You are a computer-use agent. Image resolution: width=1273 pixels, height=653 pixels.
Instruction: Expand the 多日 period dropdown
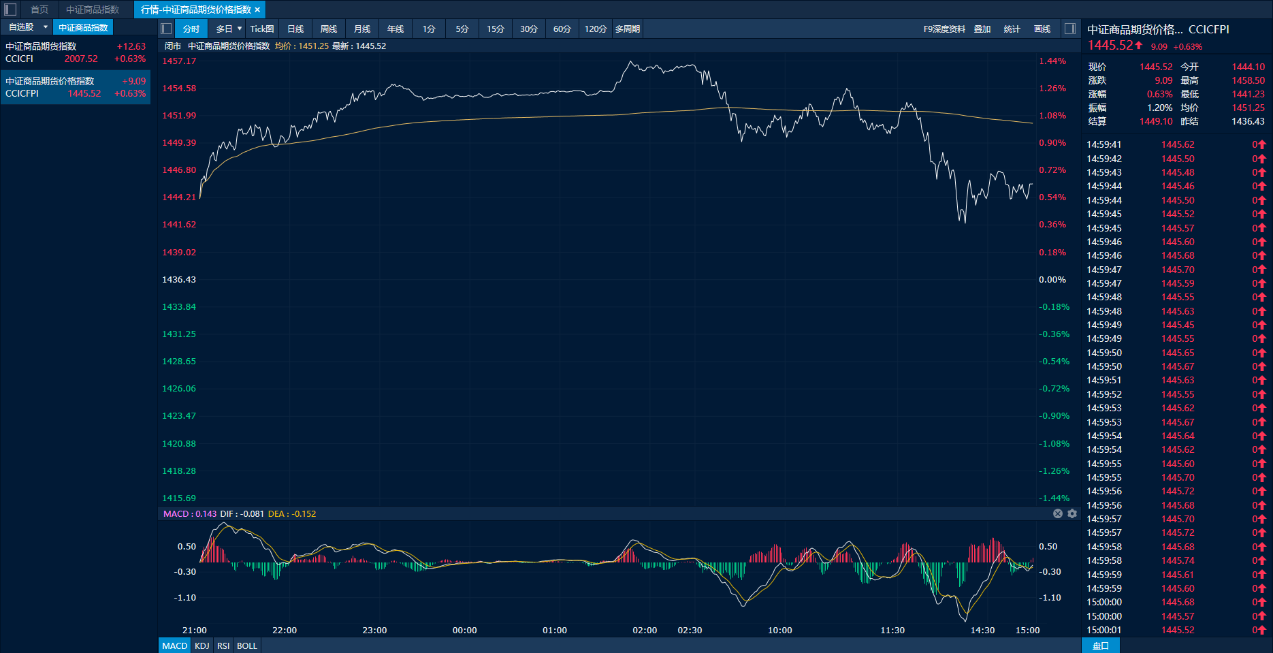tap(240, 29)
